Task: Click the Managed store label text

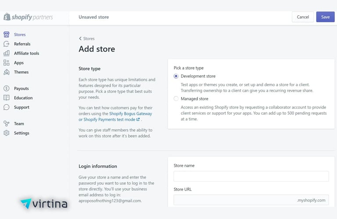Action: click(x=194, y=99)
